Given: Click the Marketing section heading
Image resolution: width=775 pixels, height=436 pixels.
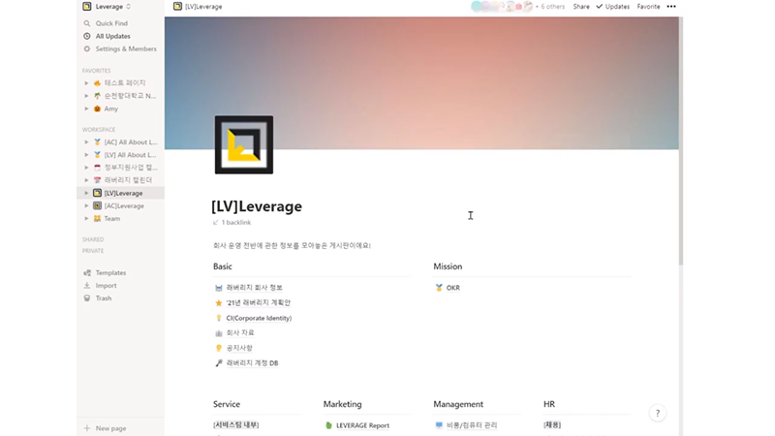Looking at the screenshot, I should pos(343,404).
